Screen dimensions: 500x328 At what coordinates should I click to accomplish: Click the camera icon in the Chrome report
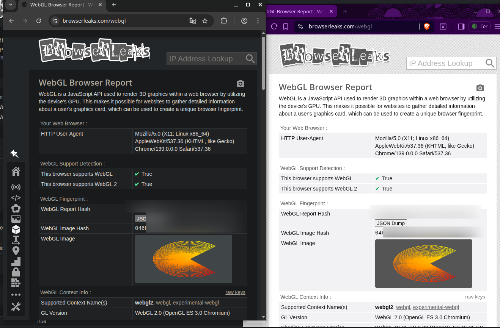240,83
